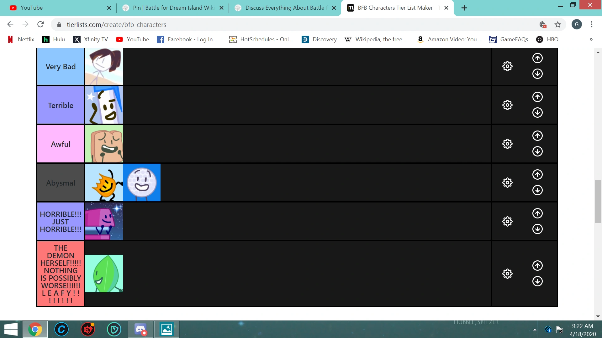602x338 pixels.
Task: Click the Abysmal tier color label
Action: pos(61,183)
